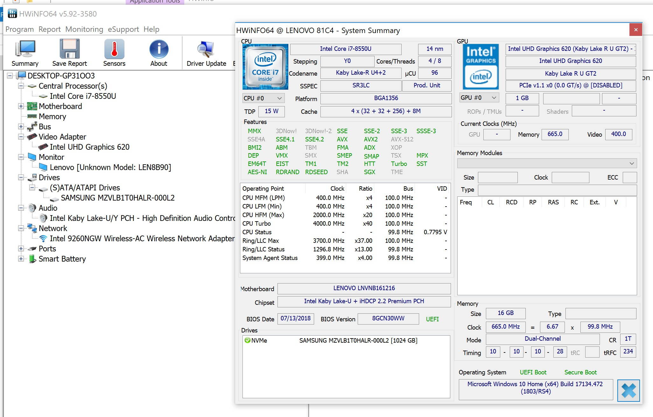Select Intel Kaby Lake-U/Y PCH audio item

tap(142, 218)
